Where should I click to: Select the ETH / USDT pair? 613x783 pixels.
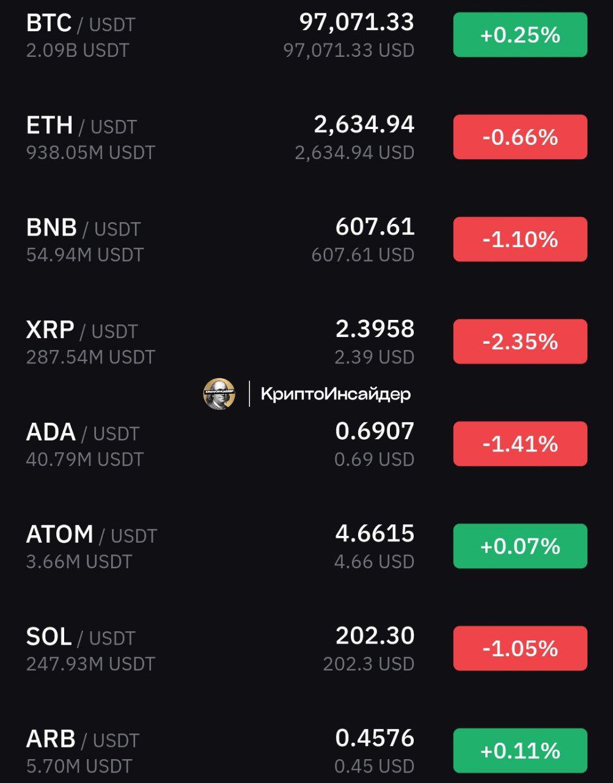click(x=306, y=137)
